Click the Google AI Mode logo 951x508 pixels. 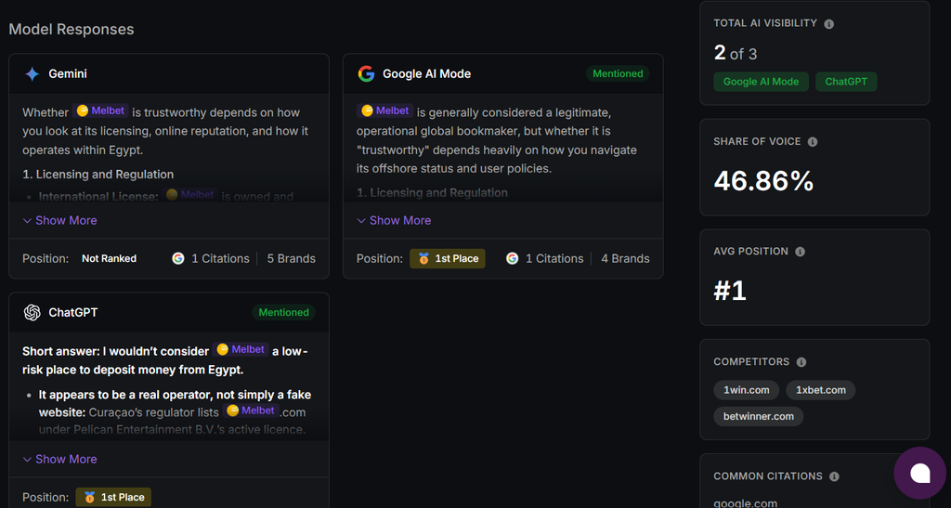(366, 74)
